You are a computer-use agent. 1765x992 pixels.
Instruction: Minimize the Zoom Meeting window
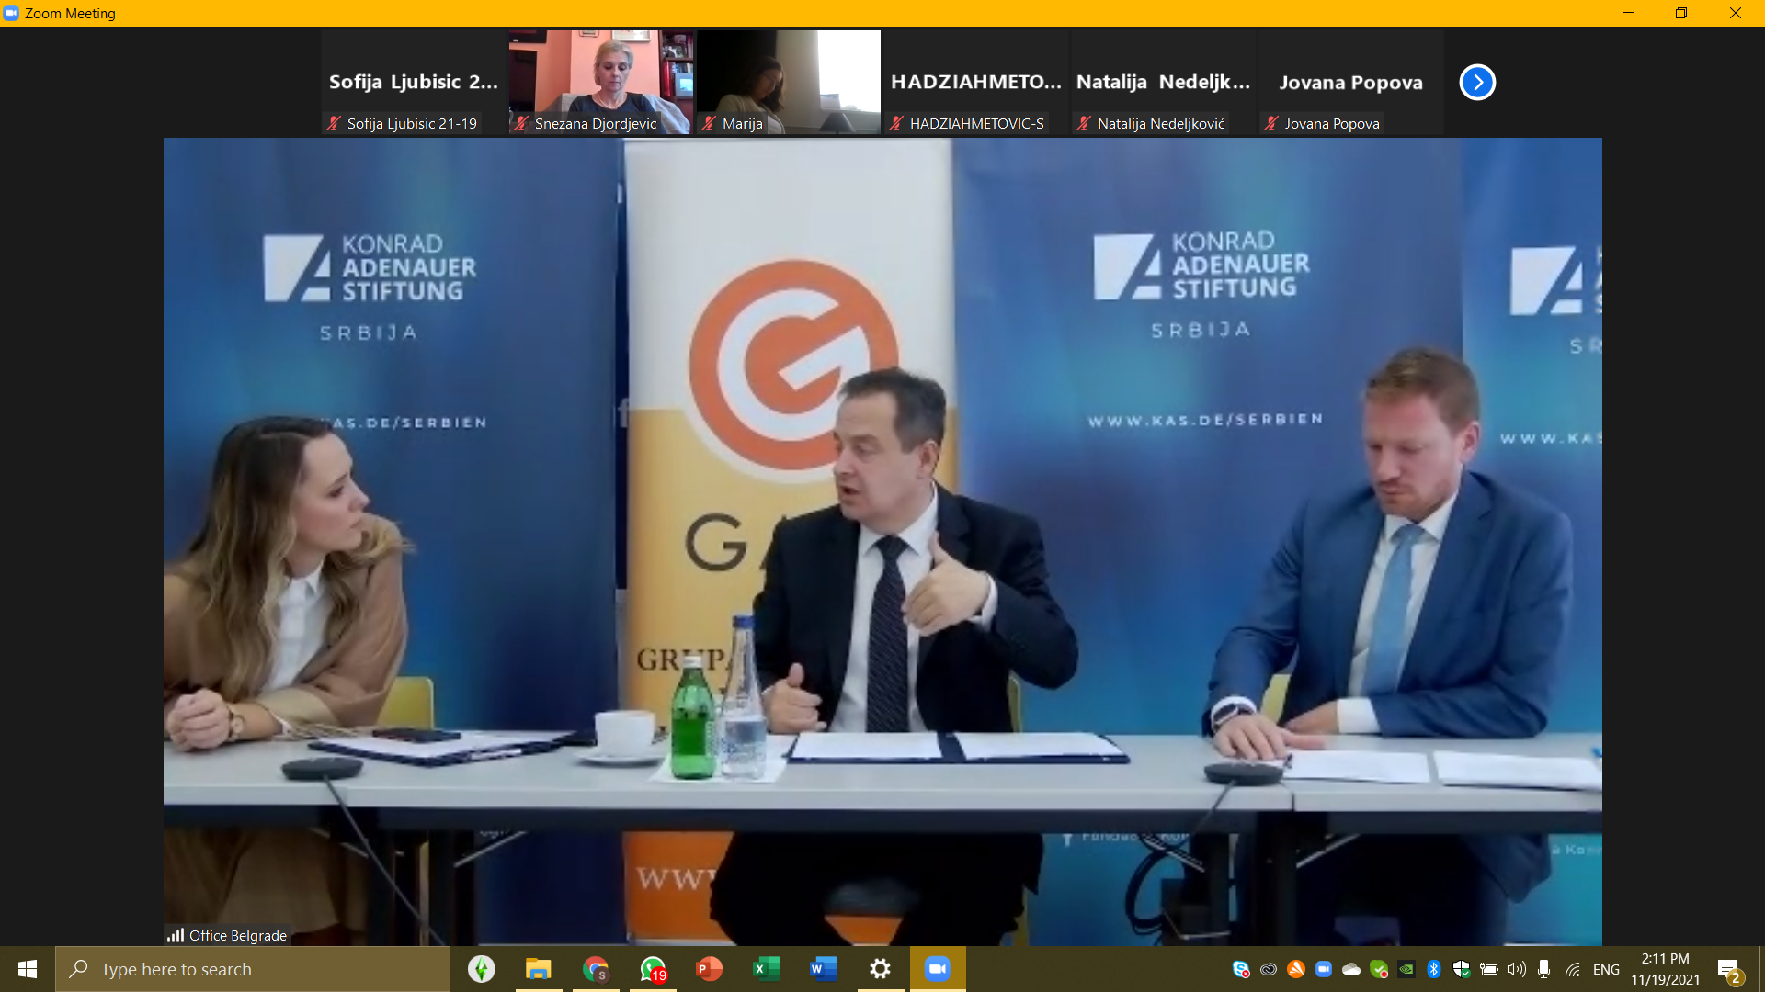1628,13
